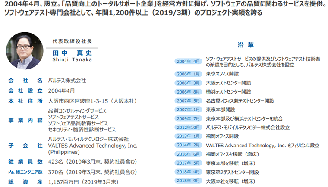
Task: Select subsidiary バルテス・モバイルテクノロジー株式会社 in the profile
Action: tap(88, 139)
